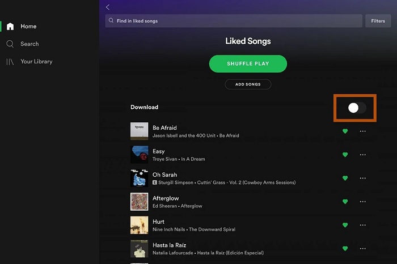Click the Easy album cover
The height and width of the screenshot is (264, 397).
tap(140, 155)
